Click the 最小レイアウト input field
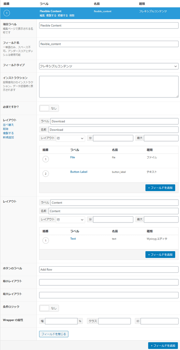Screen dimensions: 180x350 point(109,282)
